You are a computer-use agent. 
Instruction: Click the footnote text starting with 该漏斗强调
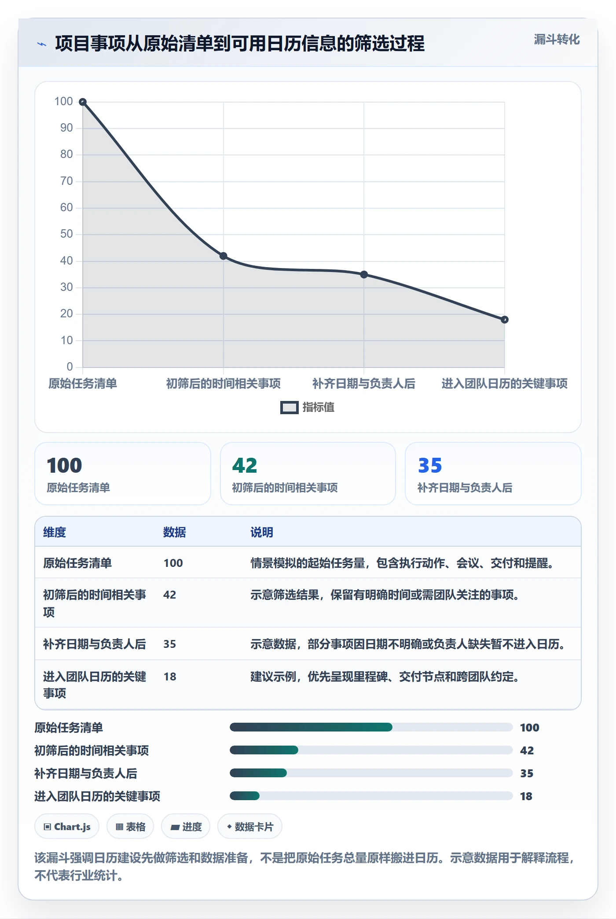point(305,867)
